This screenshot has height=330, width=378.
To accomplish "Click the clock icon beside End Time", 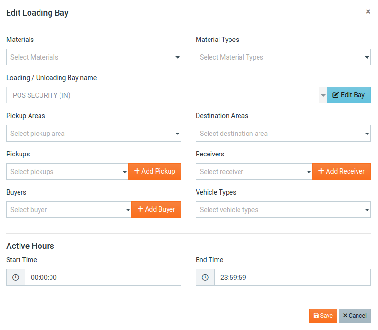I will pos(205,278).
